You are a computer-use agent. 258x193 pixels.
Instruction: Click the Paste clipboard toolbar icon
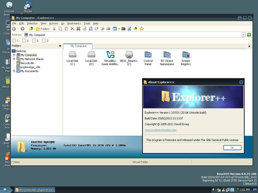tap(66, 29)
